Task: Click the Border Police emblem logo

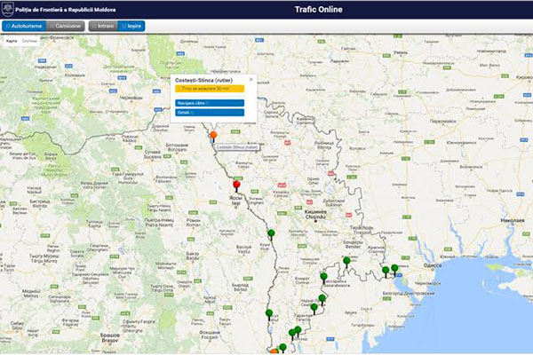Action: pyautogui.click(x=7, y=10)
